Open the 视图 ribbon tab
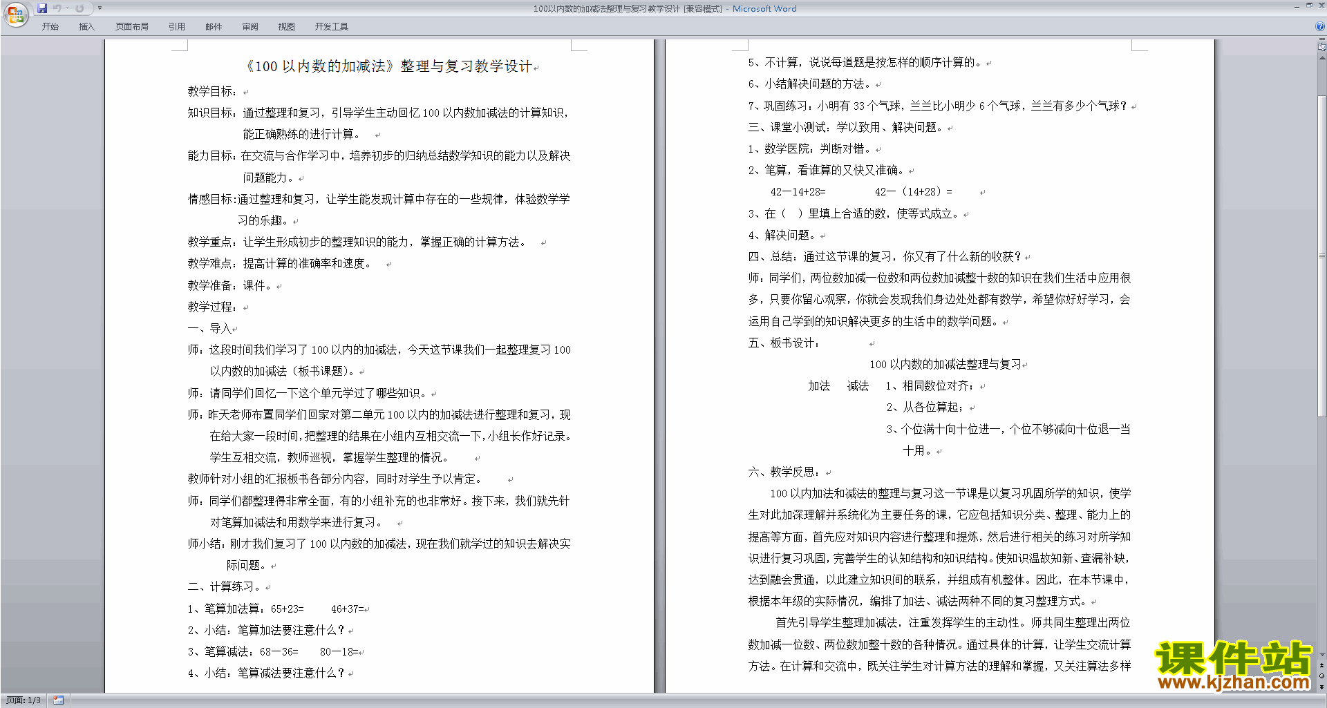The height and width of the screenshot is (708, 1327). tap(287, 27)
